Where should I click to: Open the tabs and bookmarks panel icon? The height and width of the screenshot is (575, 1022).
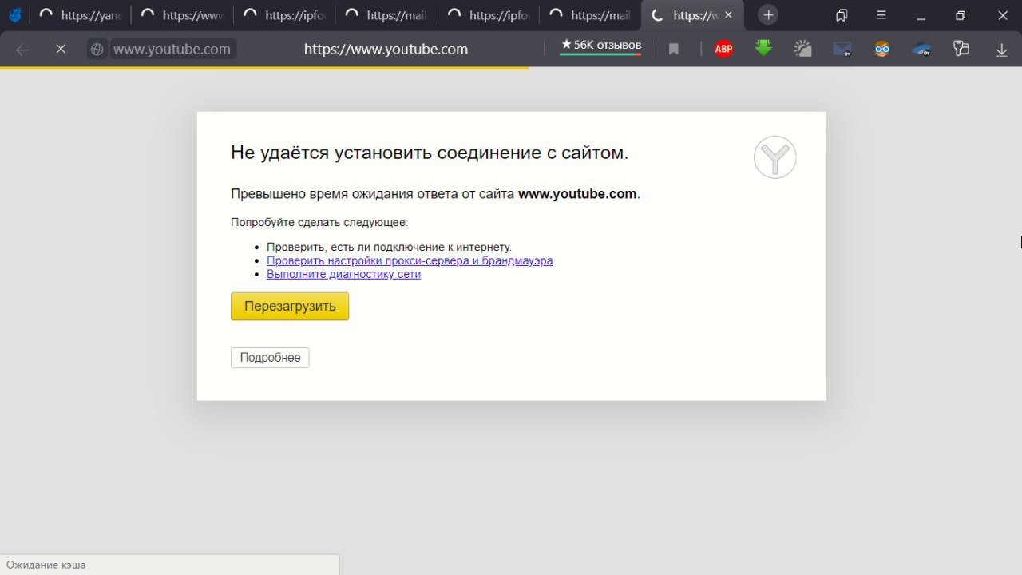[x=842, y=15]
